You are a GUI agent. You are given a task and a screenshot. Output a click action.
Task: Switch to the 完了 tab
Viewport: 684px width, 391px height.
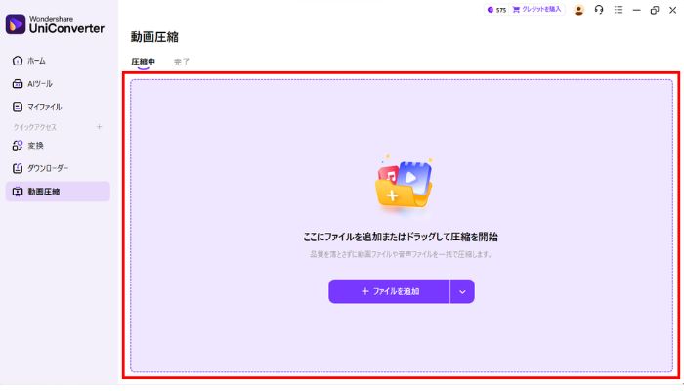(x=182, y=62)
